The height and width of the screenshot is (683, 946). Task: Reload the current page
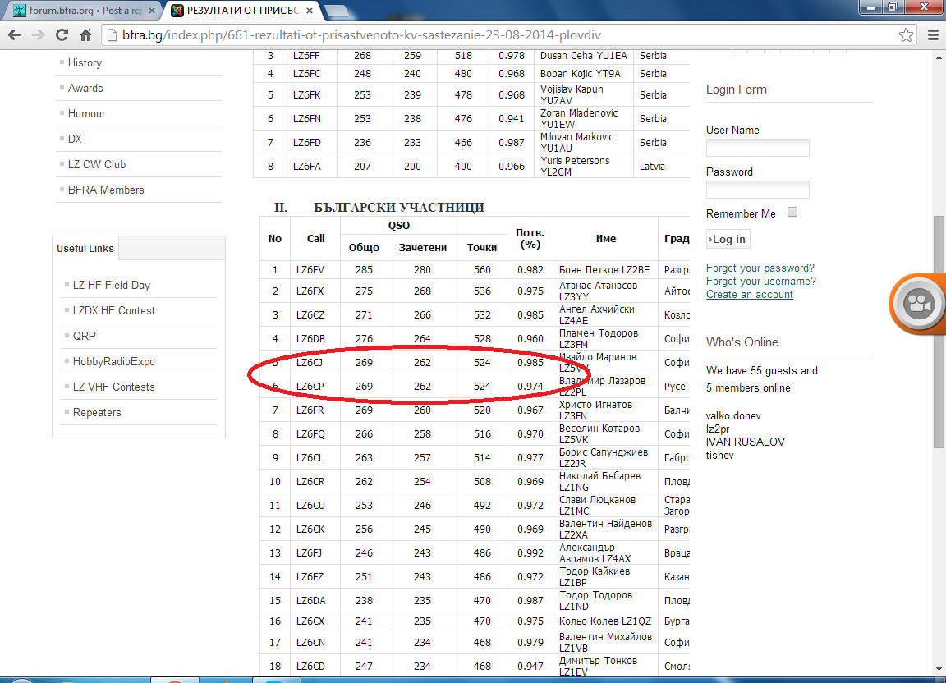pos(62,35)
